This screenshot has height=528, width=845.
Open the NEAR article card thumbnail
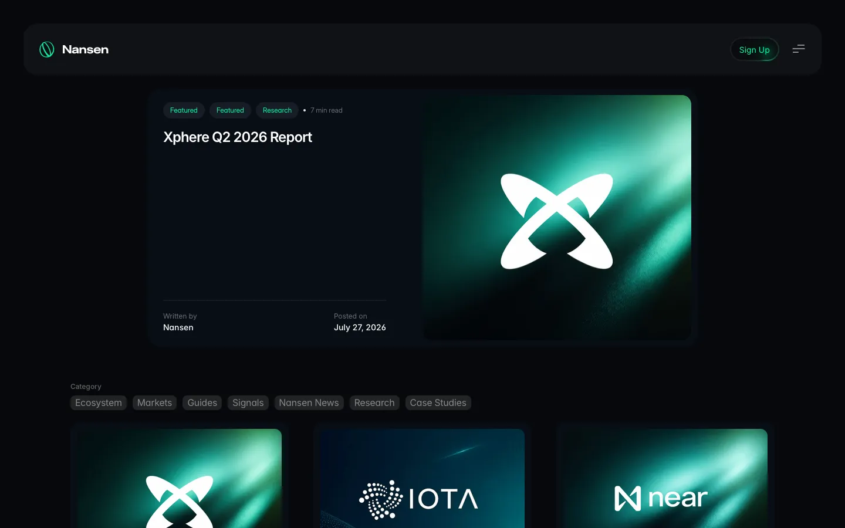pos(665,478)
